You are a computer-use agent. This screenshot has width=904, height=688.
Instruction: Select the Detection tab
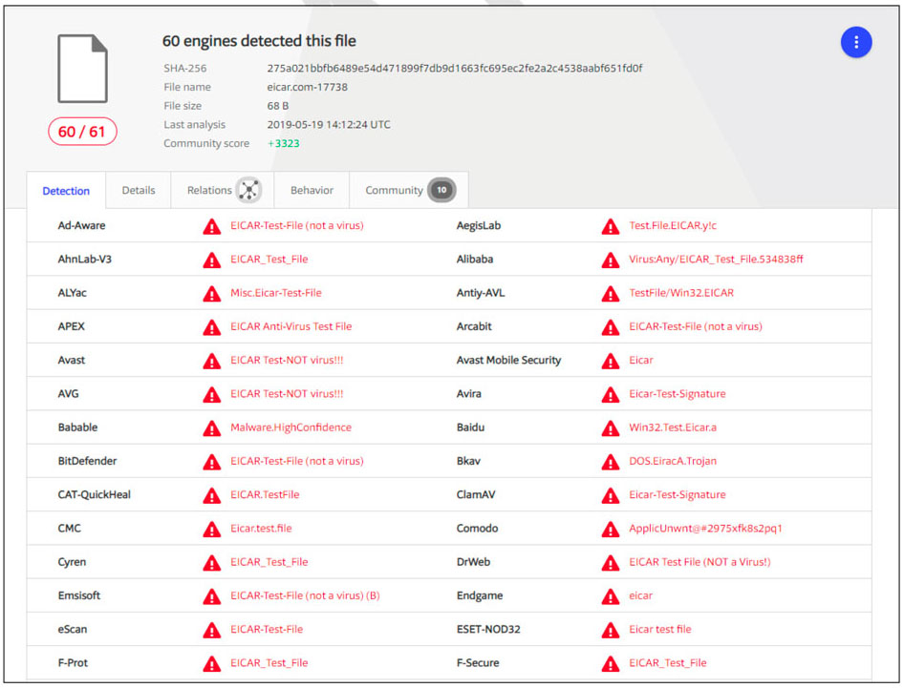[66, 191]
